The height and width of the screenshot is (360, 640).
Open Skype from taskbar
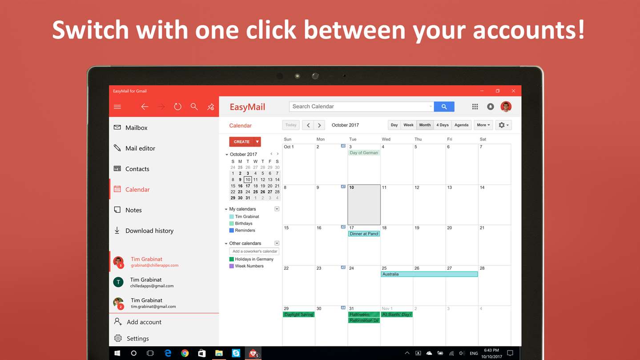236,353
